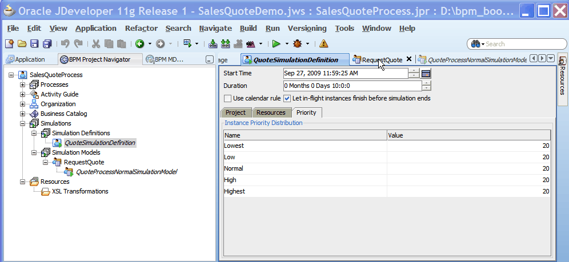Click the Save All toolbar icon
569x262 pixels.
47,44
